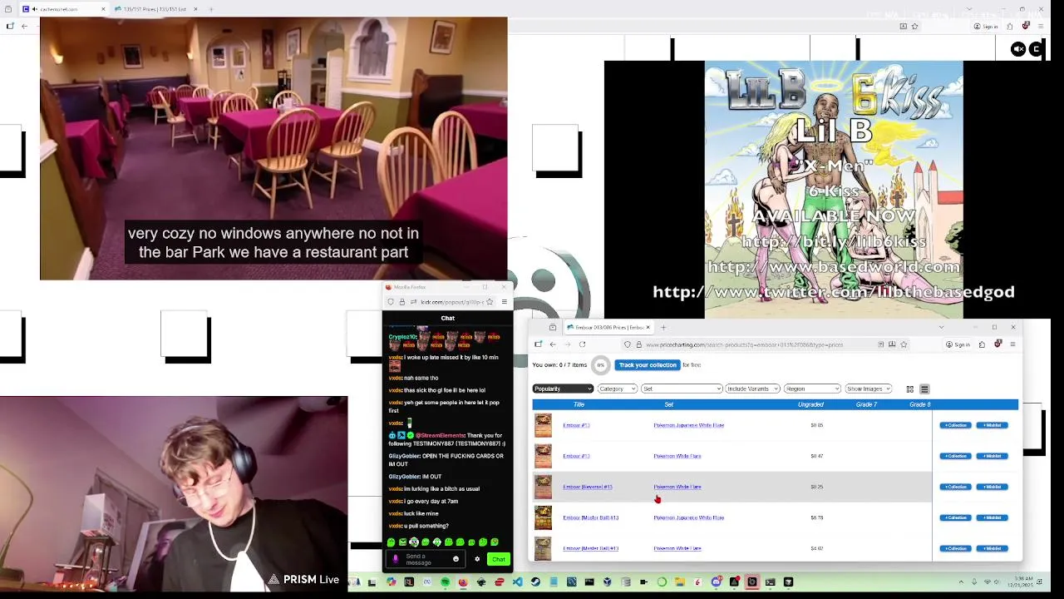1064x599 pixels.
Task: Open Firefox from the taskbar
Action: (463, 582)
